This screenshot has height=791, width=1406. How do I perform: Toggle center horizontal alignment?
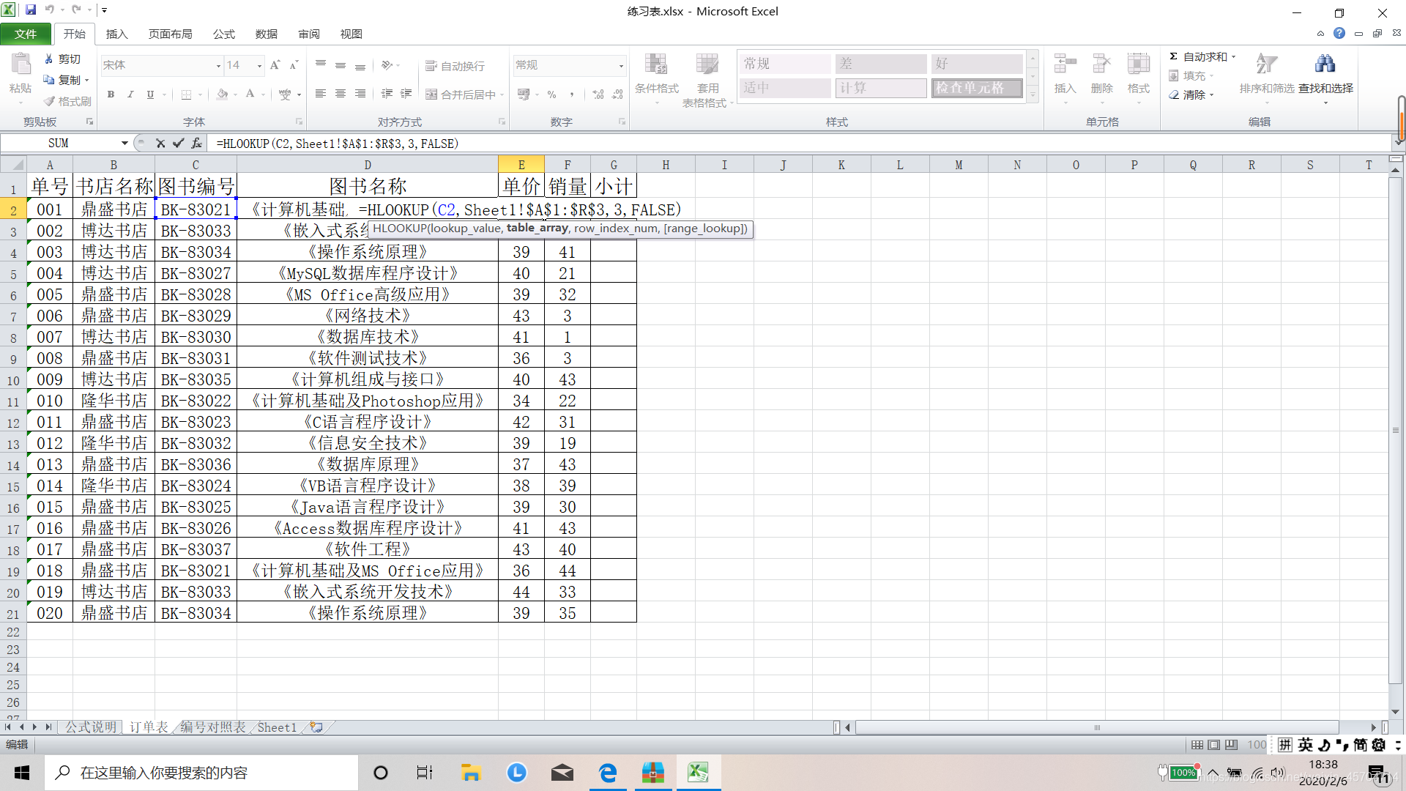click(x=341, y=94)
